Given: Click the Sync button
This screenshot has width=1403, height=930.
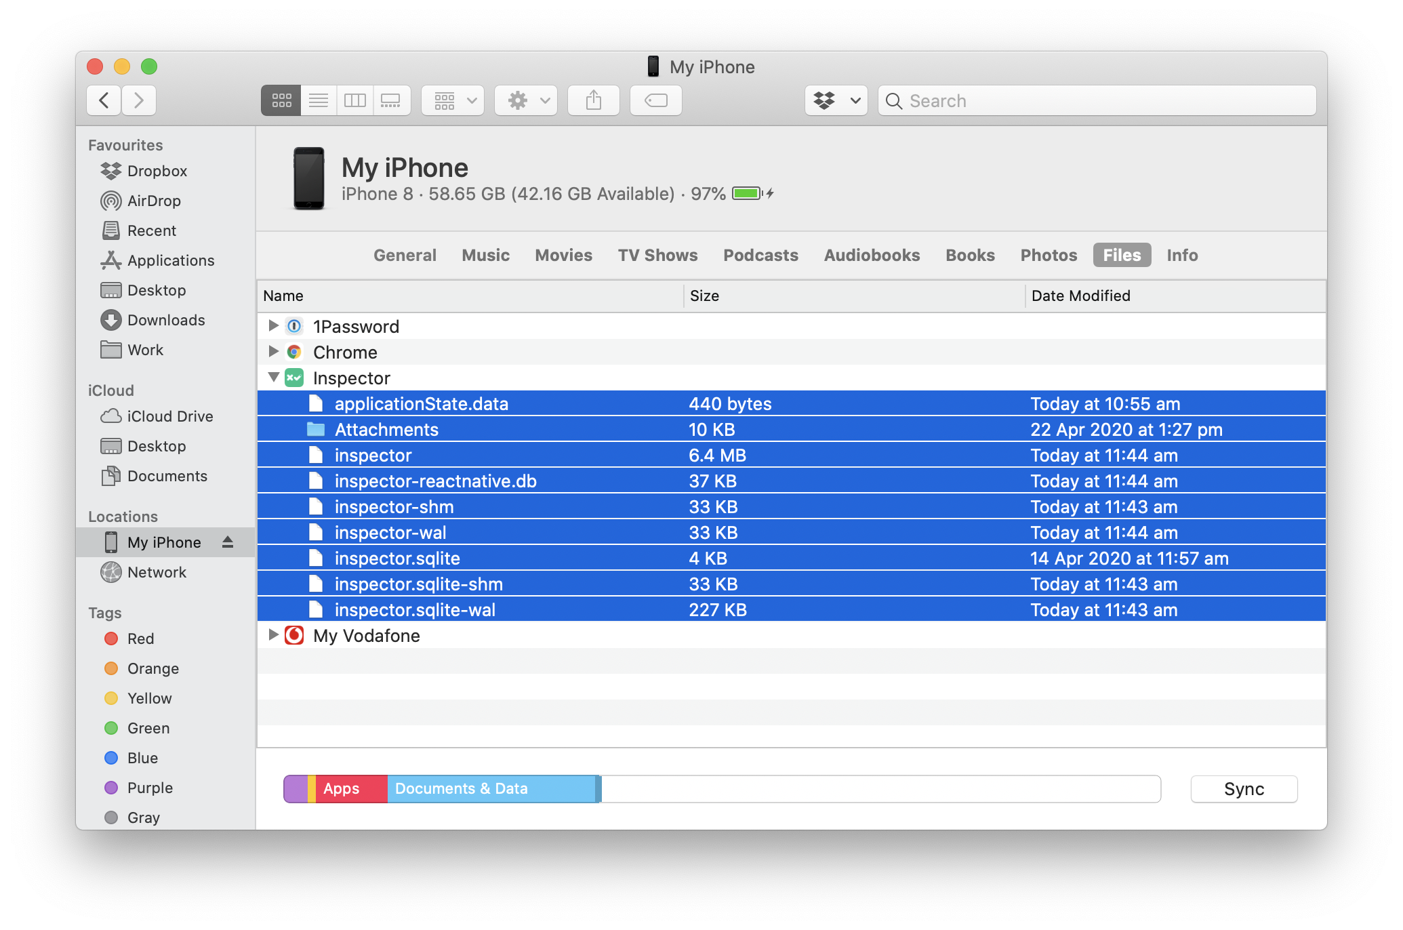Looking at the screenshot, I should pos(1243,788).
